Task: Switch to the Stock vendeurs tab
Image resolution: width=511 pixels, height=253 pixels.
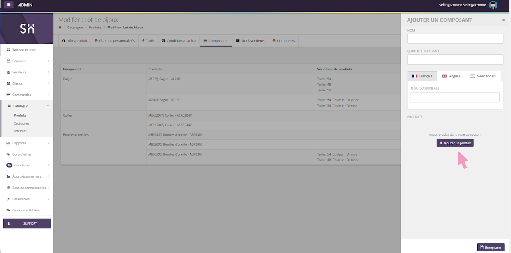Action: pos(250,41)
